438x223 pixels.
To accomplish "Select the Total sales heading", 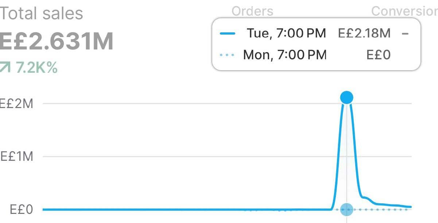I will point(42,14).
